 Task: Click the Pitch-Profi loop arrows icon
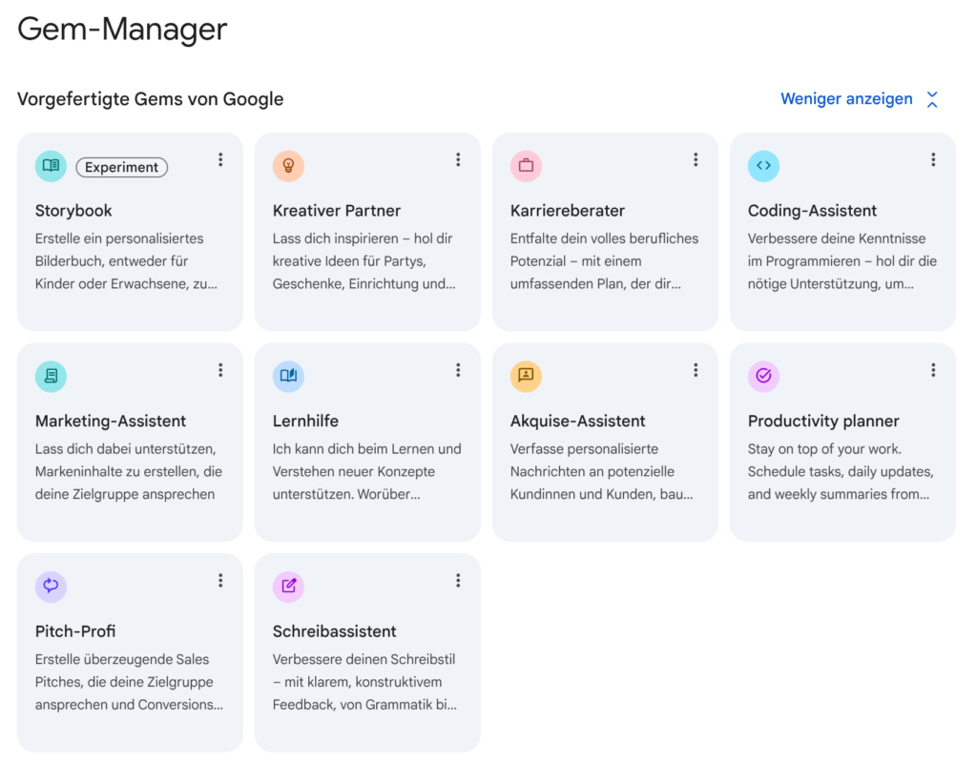tap(52, 587)
